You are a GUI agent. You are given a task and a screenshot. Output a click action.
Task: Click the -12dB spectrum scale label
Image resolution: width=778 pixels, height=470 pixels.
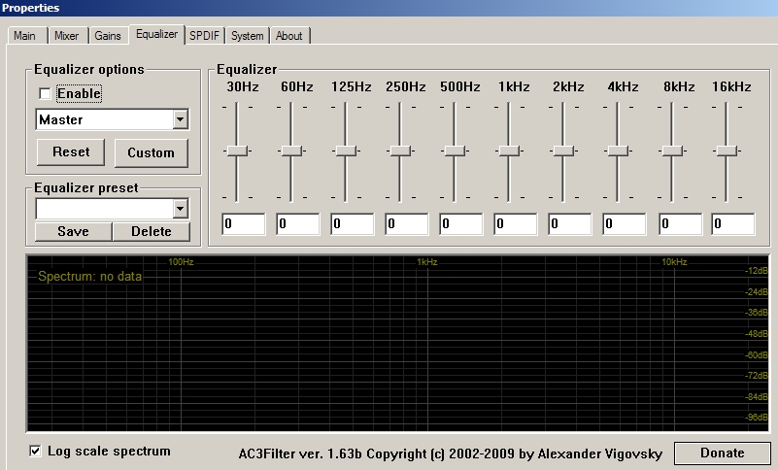point(757,271)
